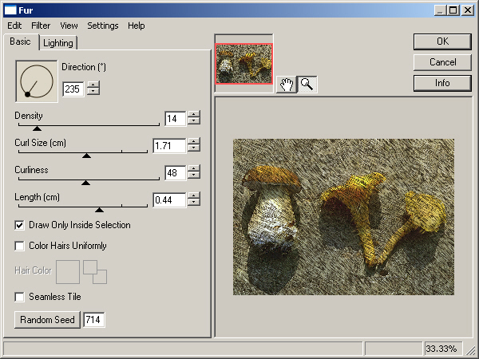479x359 pixels.
Task: Click the Cancel button
Action: click(x=442, y=62)
